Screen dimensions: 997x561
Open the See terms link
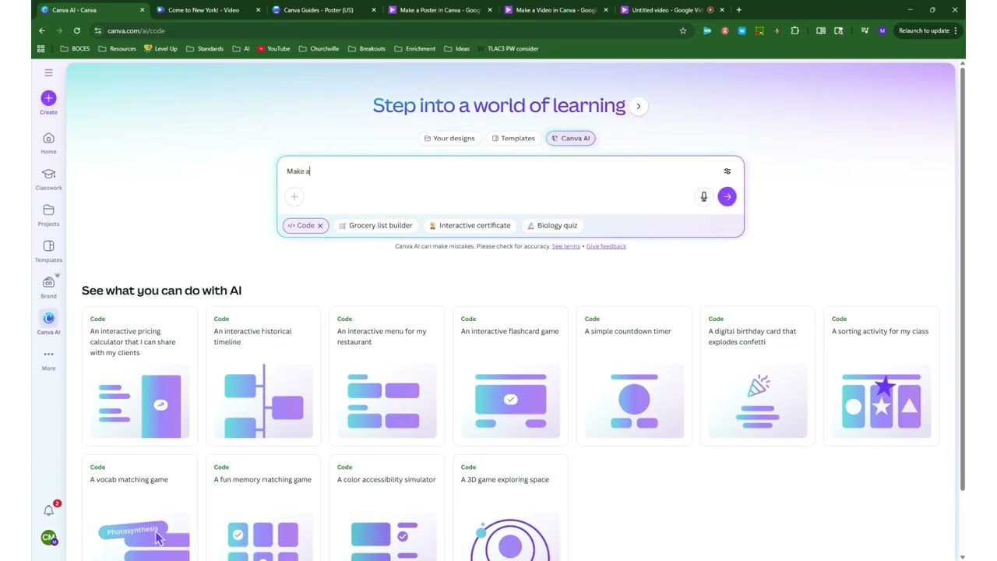[x=565, y=246]
